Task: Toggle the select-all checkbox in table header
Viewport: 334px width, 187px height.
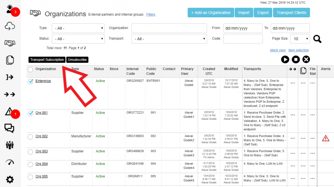Action: pos(30,70)
